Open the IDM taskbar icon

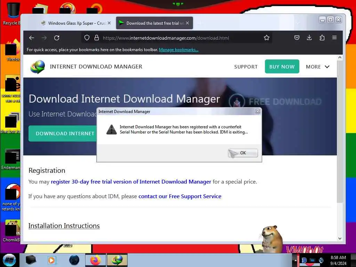(117, 260)
